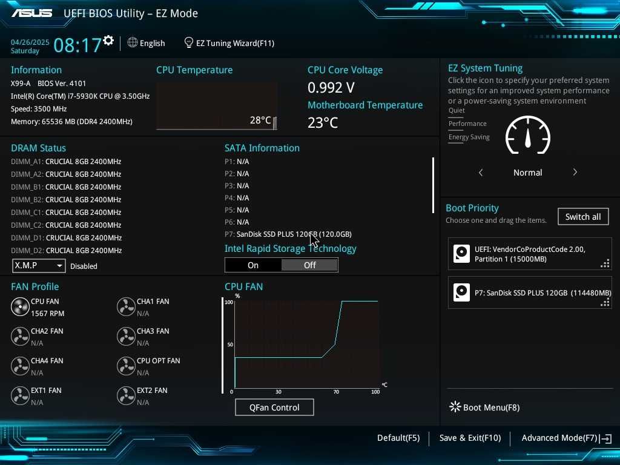Click the UEFI VendorCoProductCode disk icon
Screen dimensions: 620x465
pyautogui.click(x=461, y=254)
